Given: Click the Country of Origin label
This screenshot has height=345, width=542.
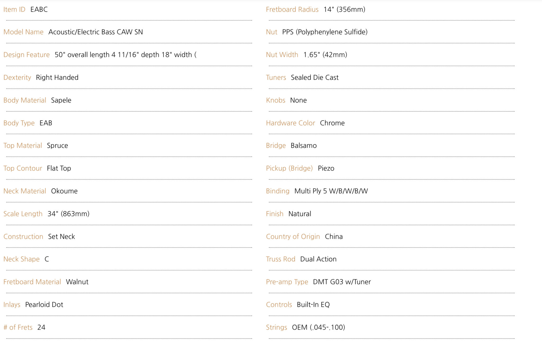Looking at the screenshot, I should pos(293,236).
